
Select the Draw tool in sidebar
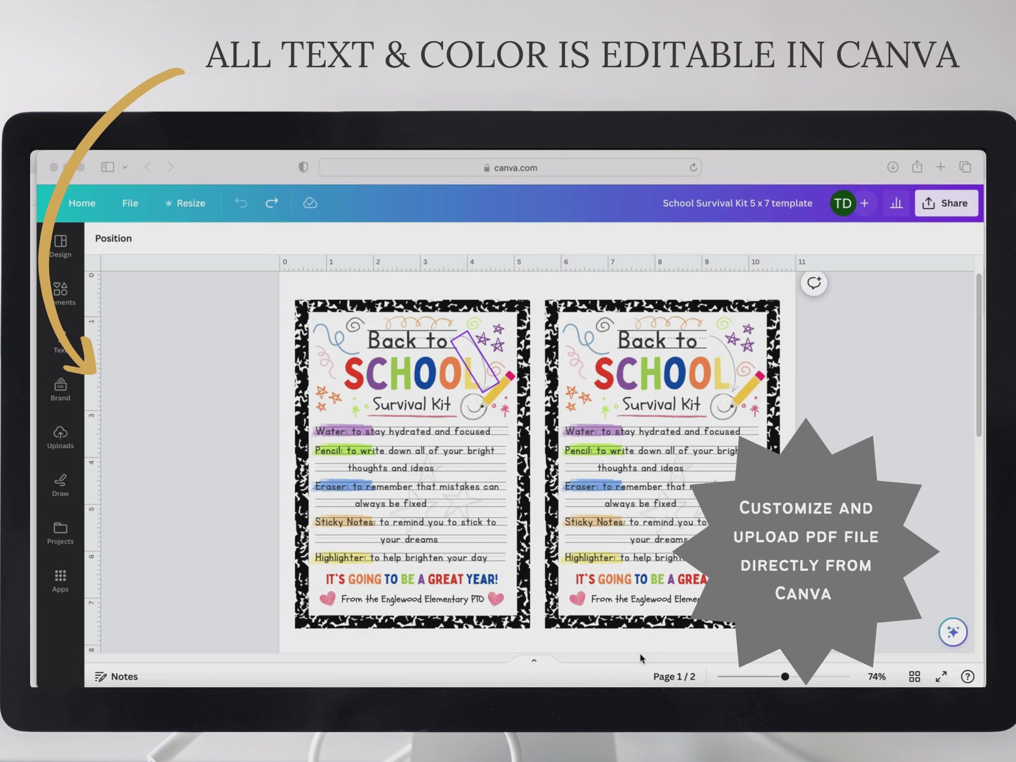coord(61,485)
